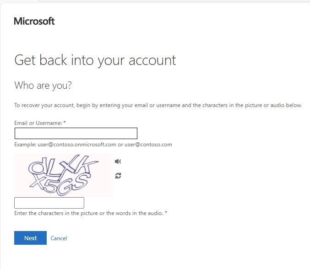Viewport: 310px width, 269px height.
Task: Focus the CAPTCHA characters text box
Action: tap(49, 203)
